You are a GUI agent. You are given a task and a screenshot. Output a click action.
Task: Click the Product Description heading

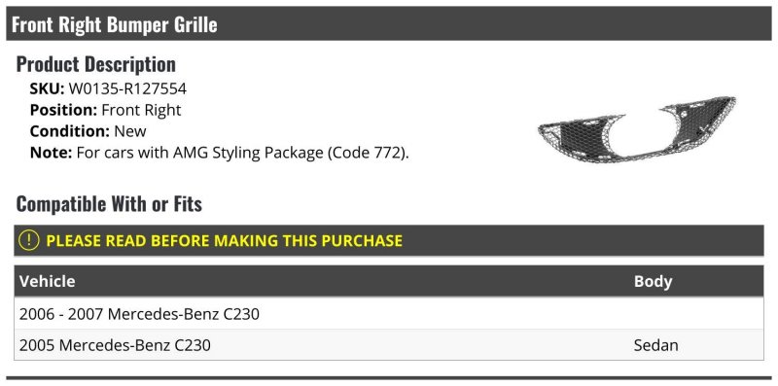point(95,64)
